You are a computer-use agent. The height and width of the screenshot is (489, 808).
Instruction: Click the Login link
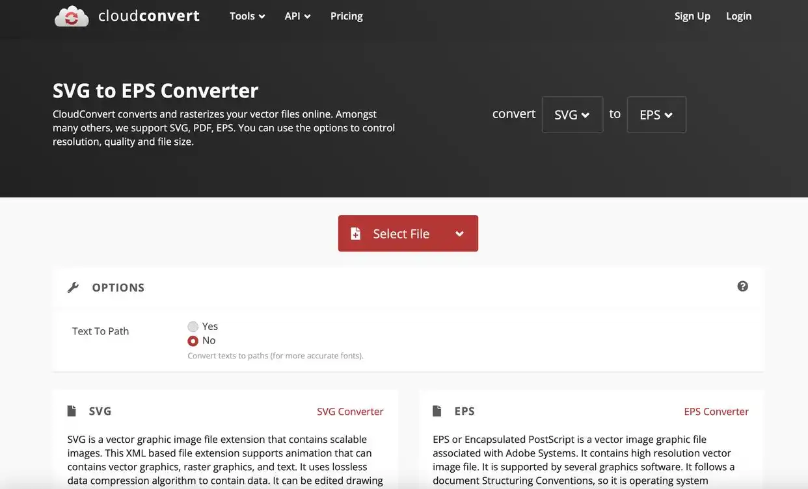point(738,16)
